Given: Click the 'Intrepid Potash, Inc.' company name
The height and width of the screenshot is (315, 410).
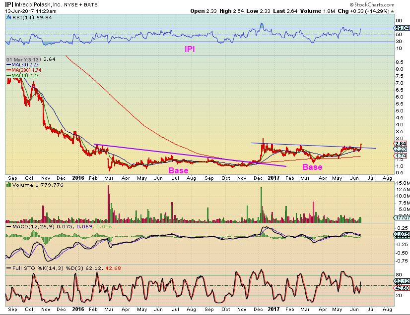Looking at the screenshot, I should pos(38,4).
